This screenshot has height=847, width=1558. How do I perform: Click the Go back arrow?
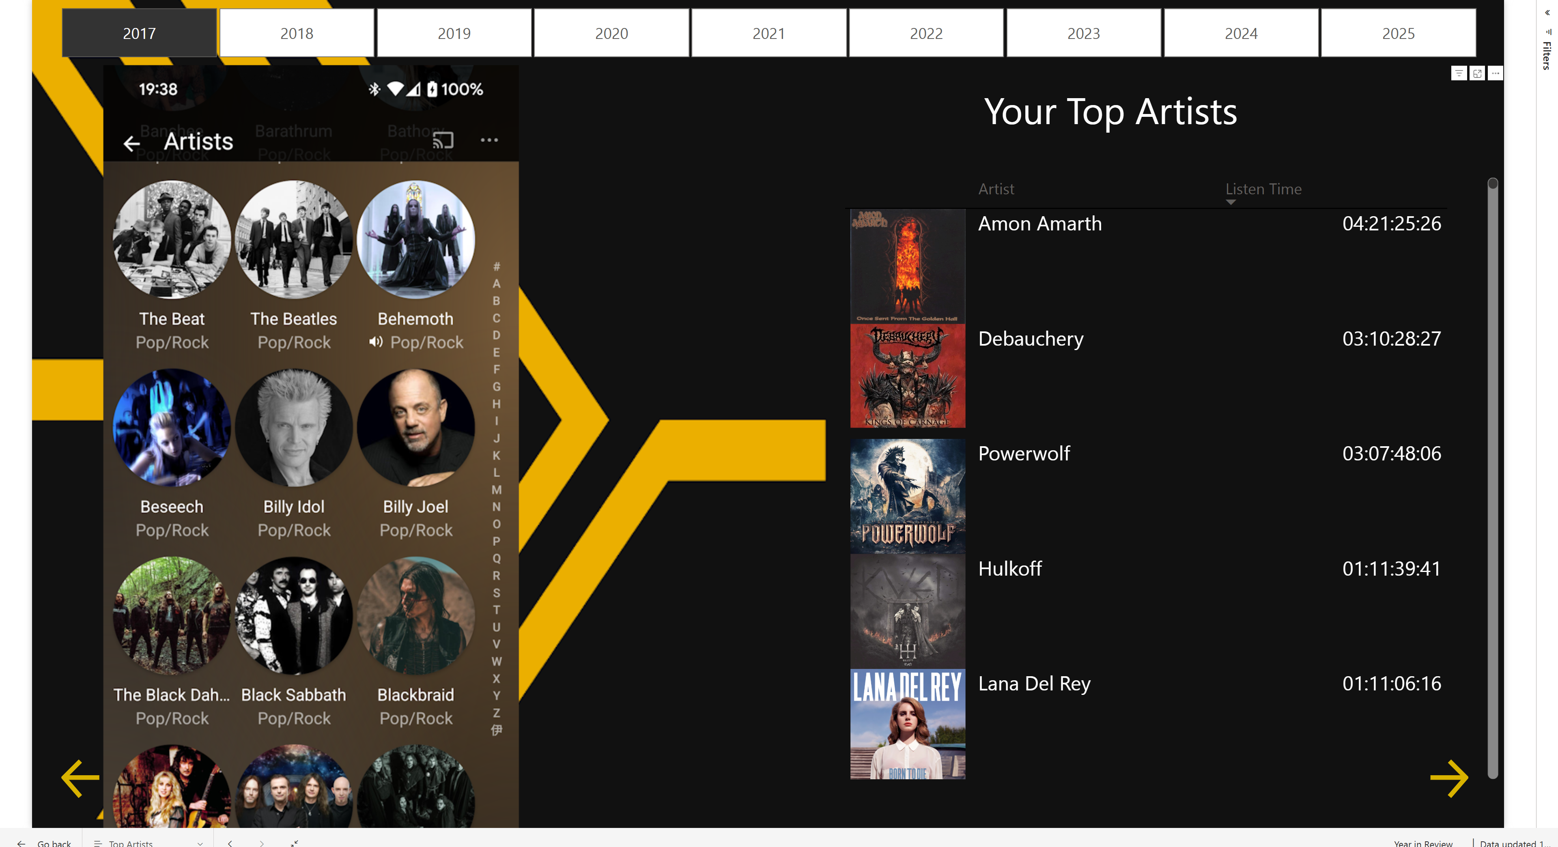(x=21, y=843)
